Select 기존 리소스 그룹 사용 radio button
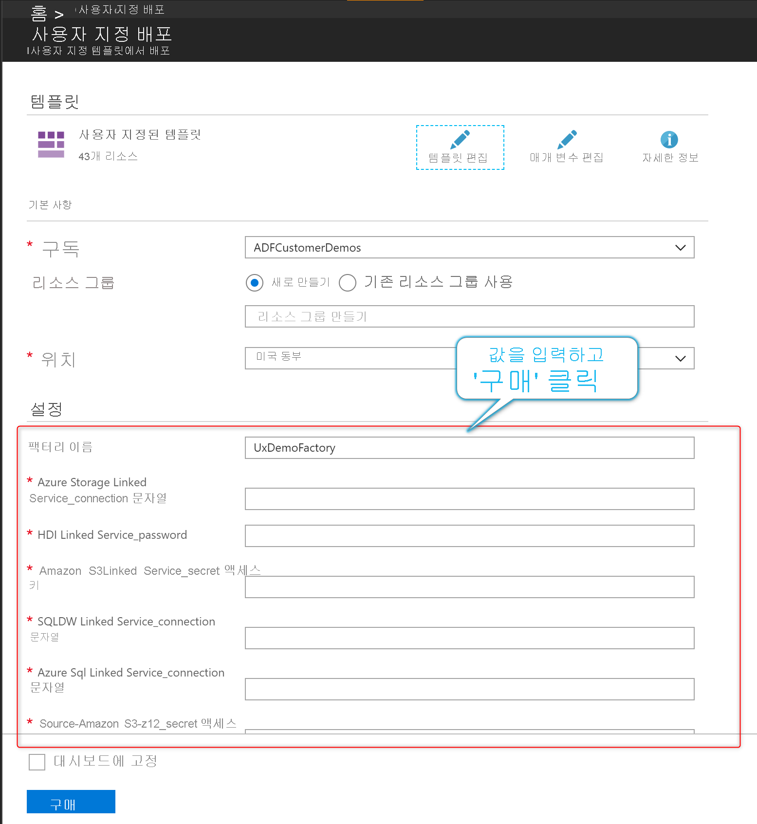This screenshot has width=757, height=824. (348, 283)
